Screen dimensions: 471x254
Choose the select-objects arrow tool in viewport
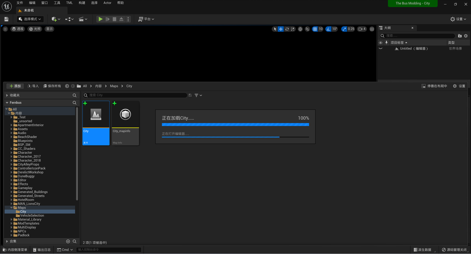coord(275,29)
